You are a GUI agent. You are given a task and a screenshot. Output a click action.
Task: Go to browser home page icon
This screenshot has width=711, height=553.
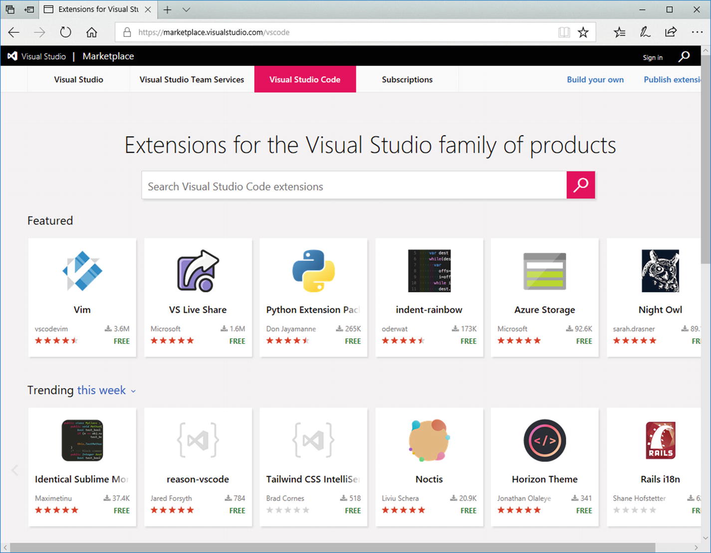pos(91,32)
